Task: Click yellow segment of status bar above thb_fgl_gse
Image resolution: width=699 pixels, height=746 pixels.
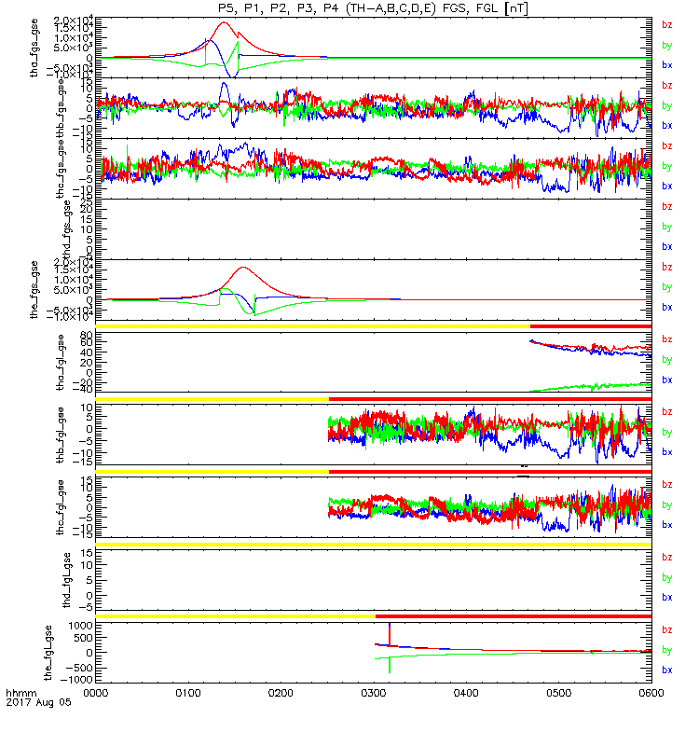Action: (212, 399)
